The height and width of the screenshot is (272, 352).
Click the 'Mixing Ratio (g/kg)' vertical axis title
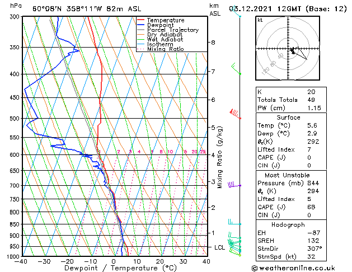tap(219, 157)
